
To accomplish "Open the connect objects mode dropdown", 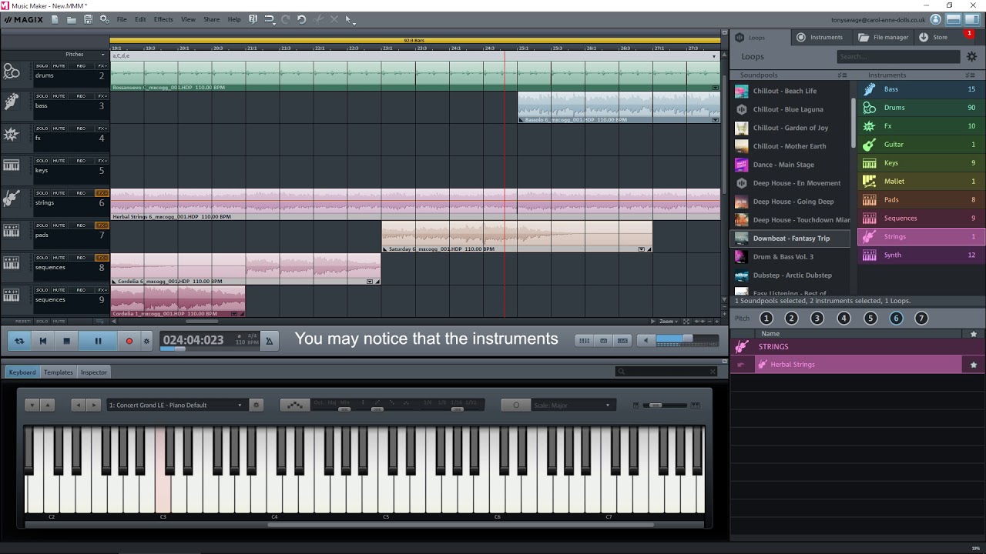I will [270, 19].
